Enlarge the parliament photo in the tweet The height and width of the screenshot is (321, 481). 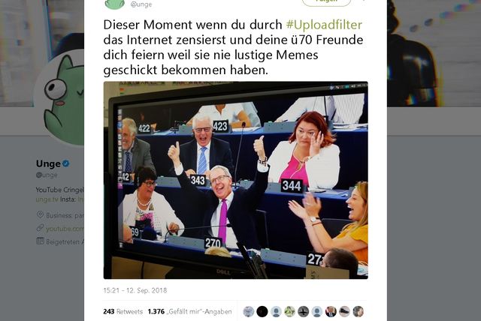(235, 180)
